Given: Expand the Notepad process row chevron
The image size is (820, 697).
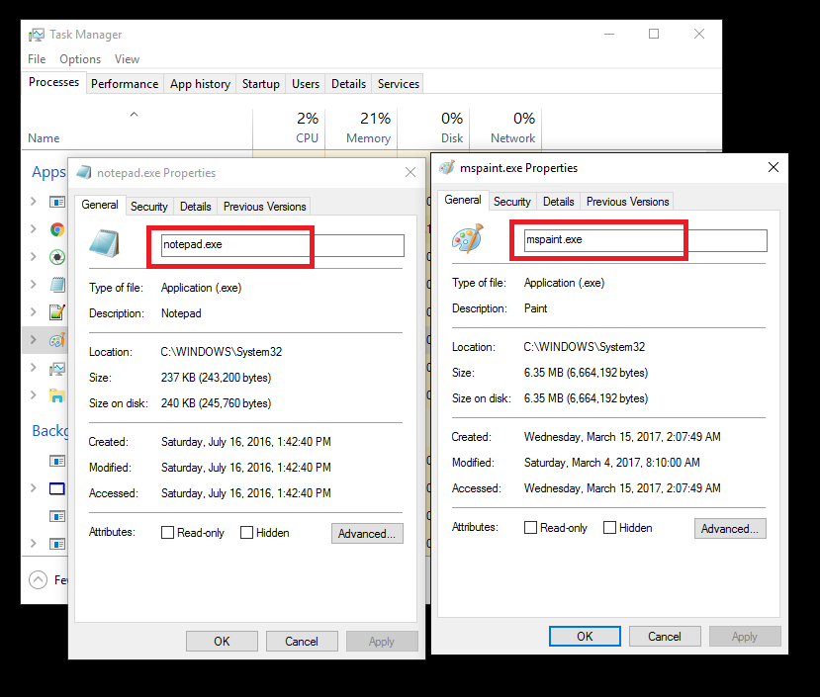Looking at the screenshot, I should [x=34, y=285].
